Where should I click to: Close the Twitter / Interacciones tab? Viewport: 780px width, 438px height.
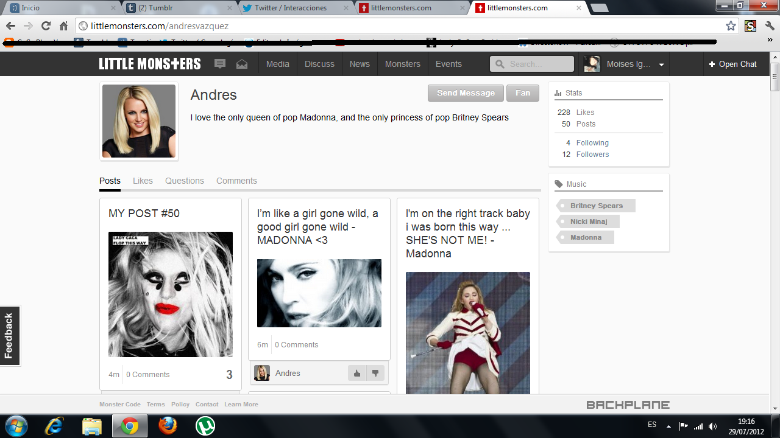346,8
